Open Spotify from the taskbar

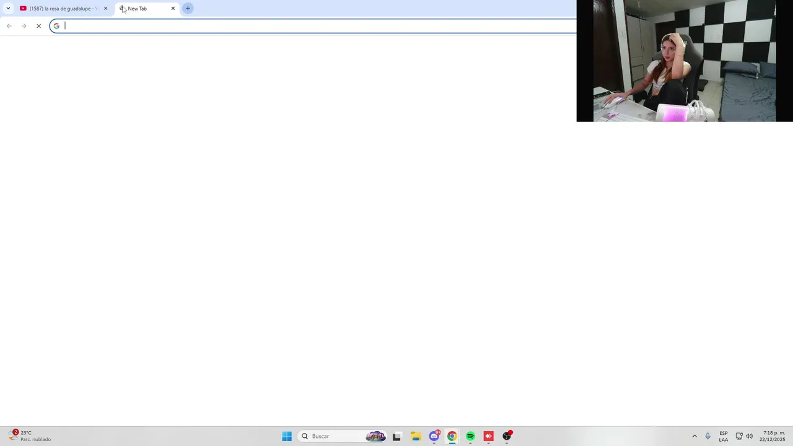(470, 436)
